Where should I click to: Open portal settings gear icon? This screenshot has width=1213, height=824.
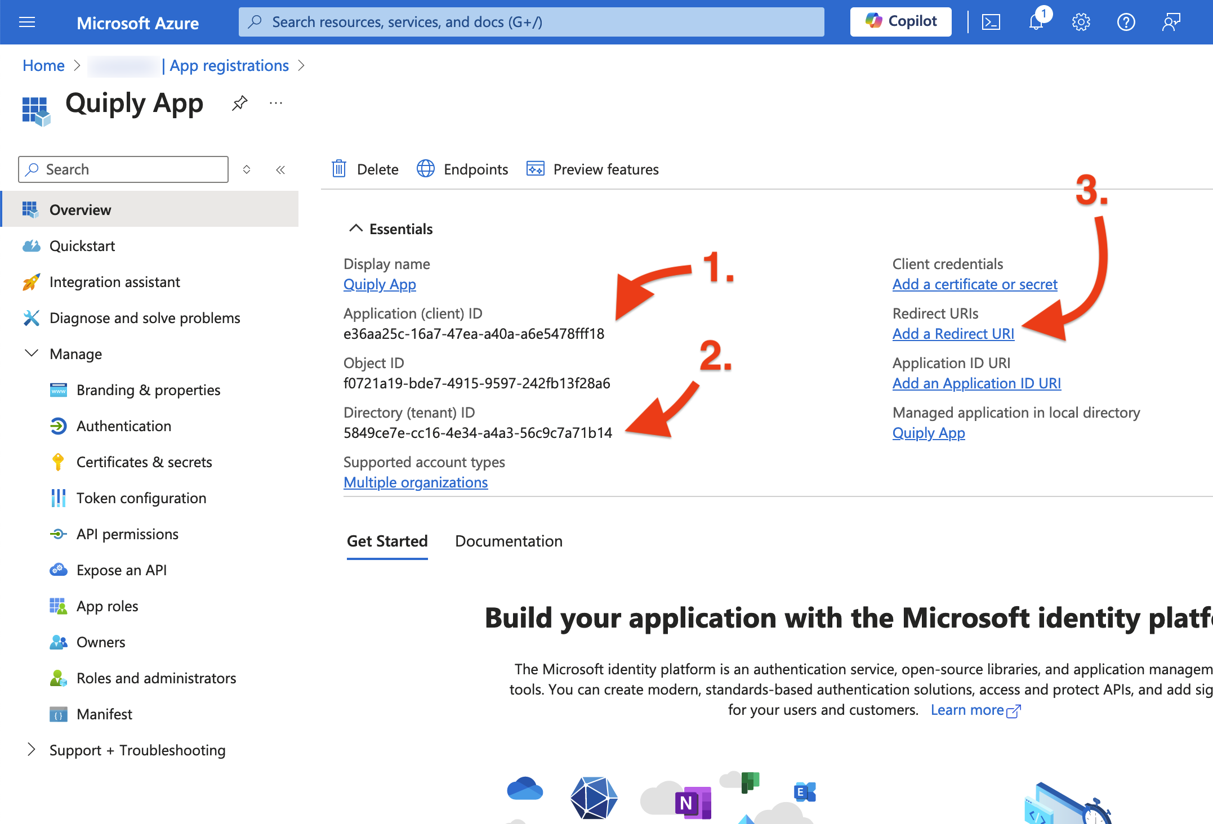[1081, 22]
